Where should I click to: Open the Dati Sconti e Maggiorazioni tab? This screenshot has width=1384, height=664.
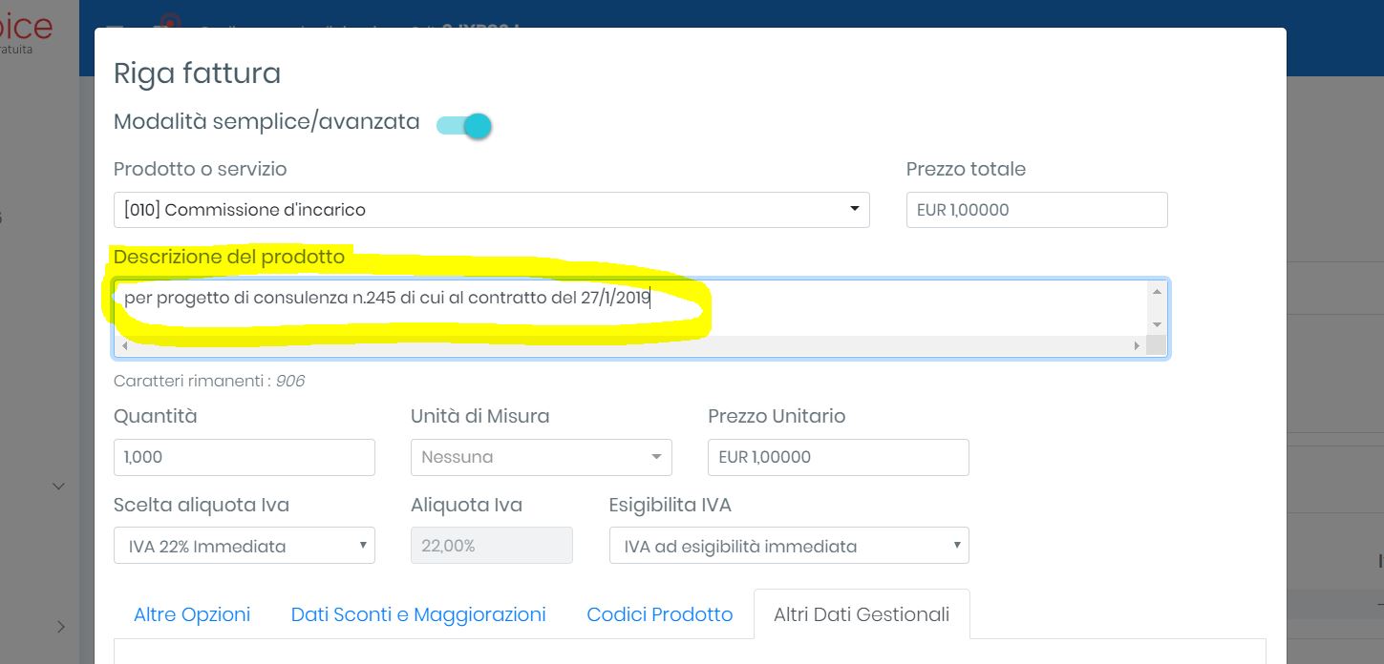tap(418, 614)
